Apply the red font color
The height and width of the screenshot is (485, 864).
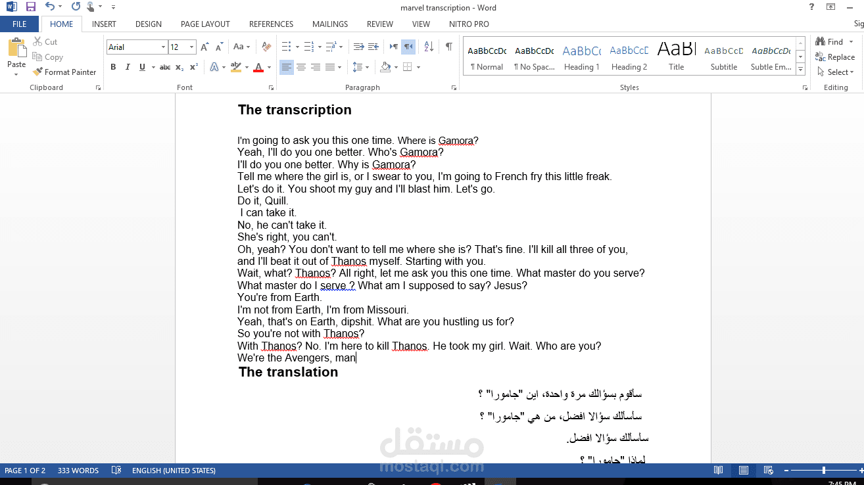[258, 67]
